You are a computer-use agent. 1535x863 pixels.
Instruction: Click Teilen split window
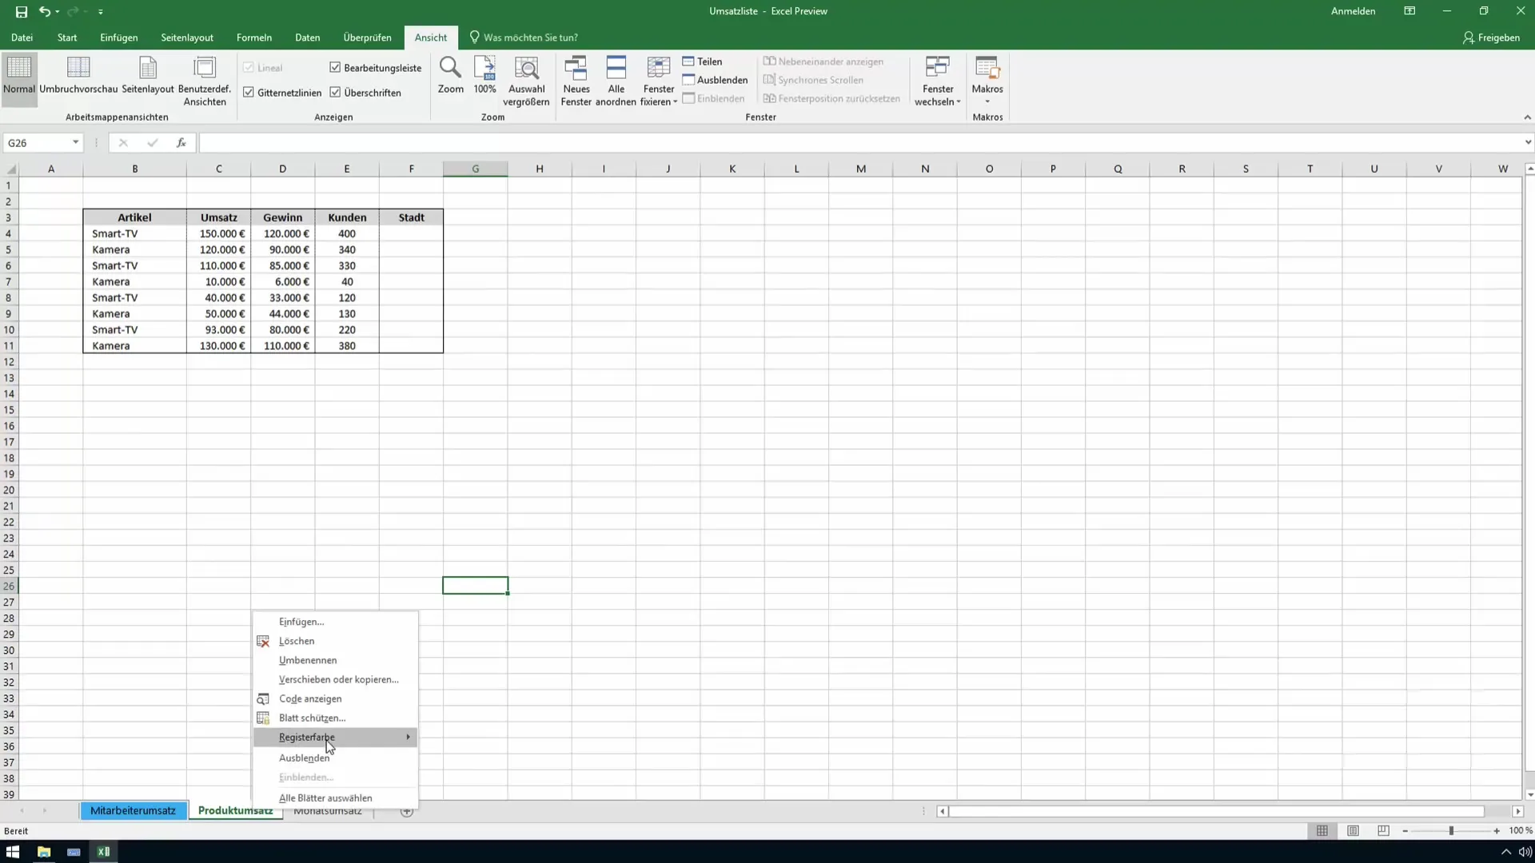703,62
